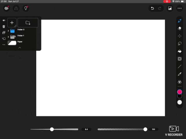The height and width of the screenshot is (139, 186).
Task: Tap the battery indicator in status bar
Action: [183, 1]
